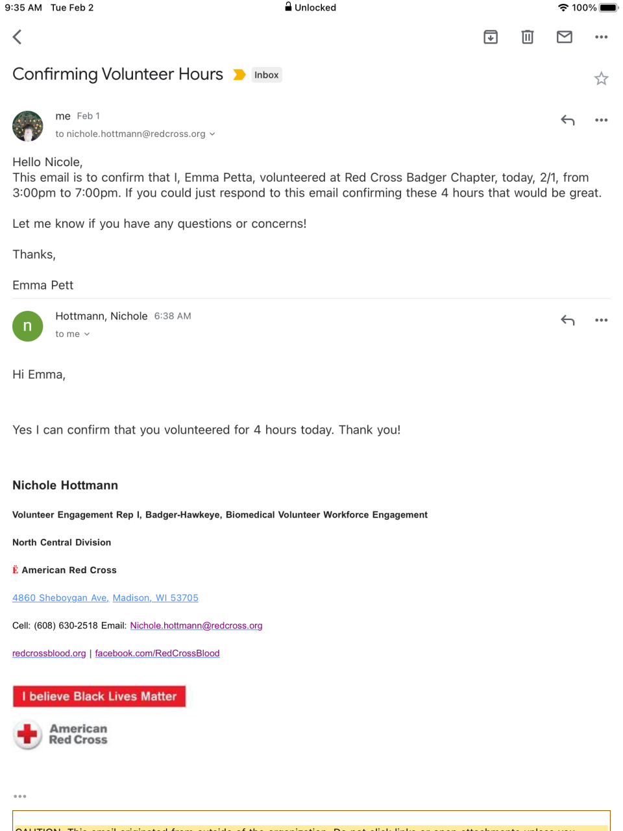
Task: Reply to Nichole Hottmann's message
Action: (x=568, y=320)
